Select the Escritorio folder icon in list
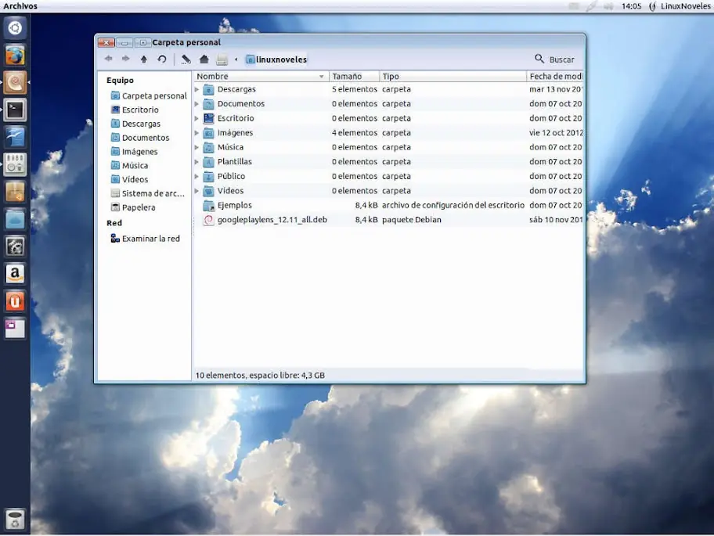This screenshot has width=714, height=536. (208, 118)
